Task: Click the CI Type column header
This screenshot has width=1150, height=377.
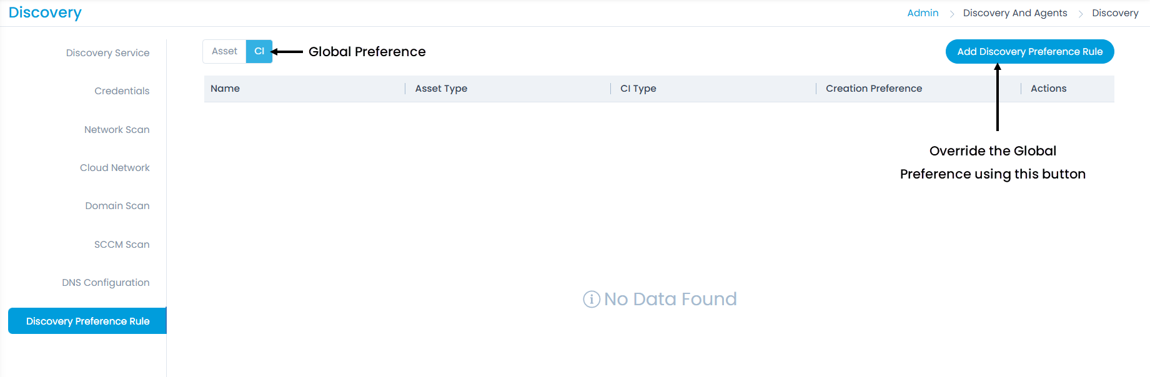Action: click(x=638, y=89)
